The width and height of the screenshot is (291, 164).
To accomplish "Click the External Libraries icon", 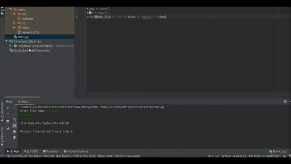I will (11, 41).
